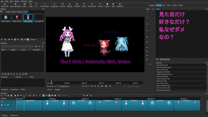Open the Settings menu
Viewport: 208px width, 117px height.
pos(24,1)
